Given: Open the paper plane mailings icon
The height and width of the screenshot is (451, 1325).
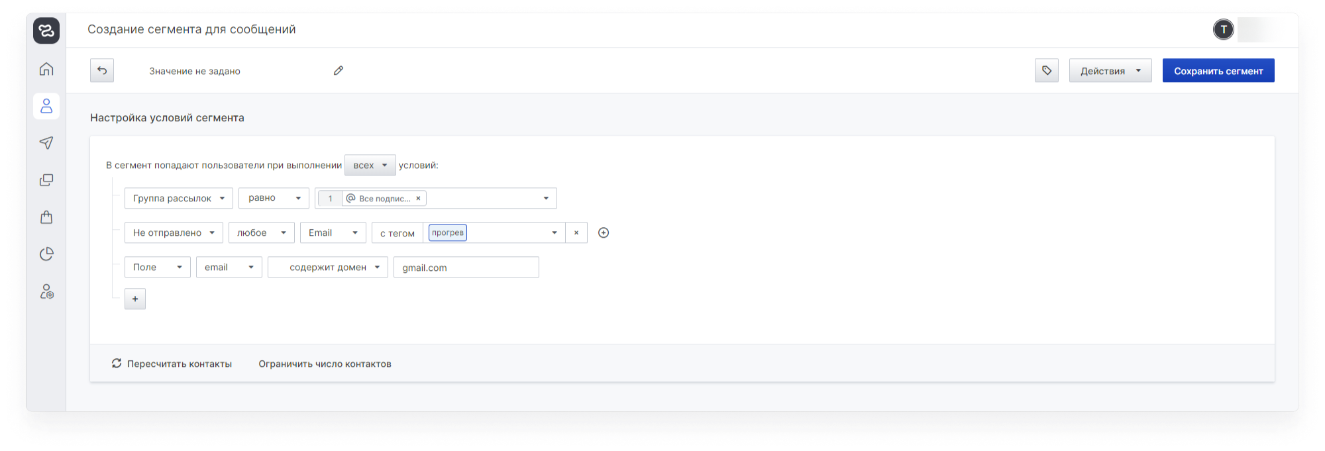Looking at the screenshot, I should (x=46, y=143).
